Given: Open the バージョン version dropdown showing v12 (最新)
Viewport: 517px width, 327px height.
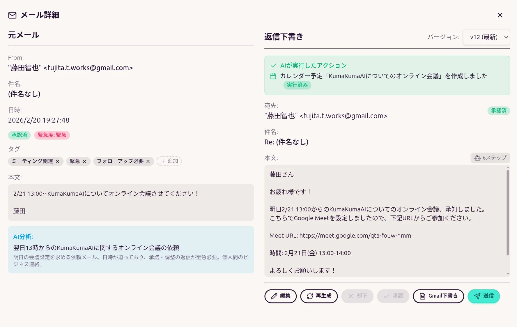Looking at the screenshot, I should point(486,37).
